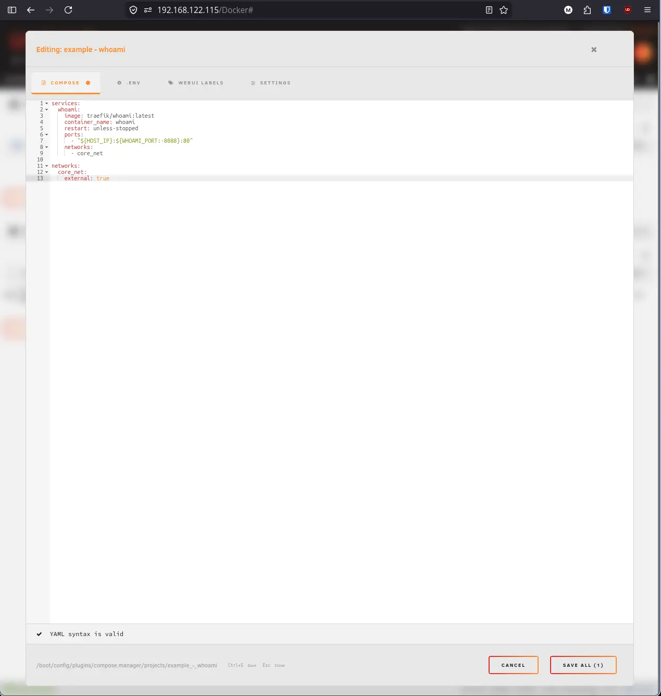The height and width of the screenshot is (696, 661).
Task: Click line number 10 in the gutter
Action: 40,160
